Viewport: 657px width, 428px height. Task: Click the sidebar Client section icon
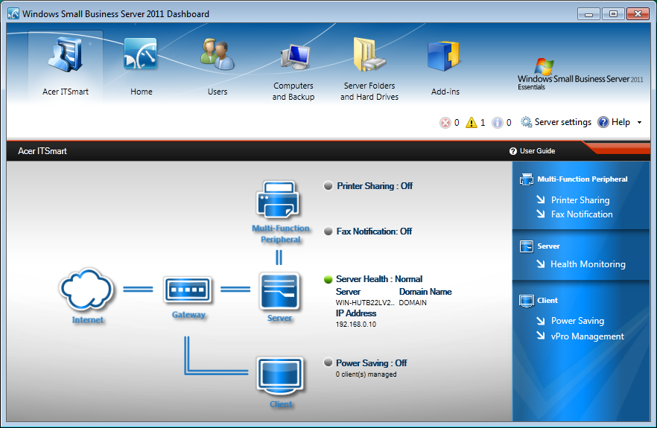click(x=526, y=301)
